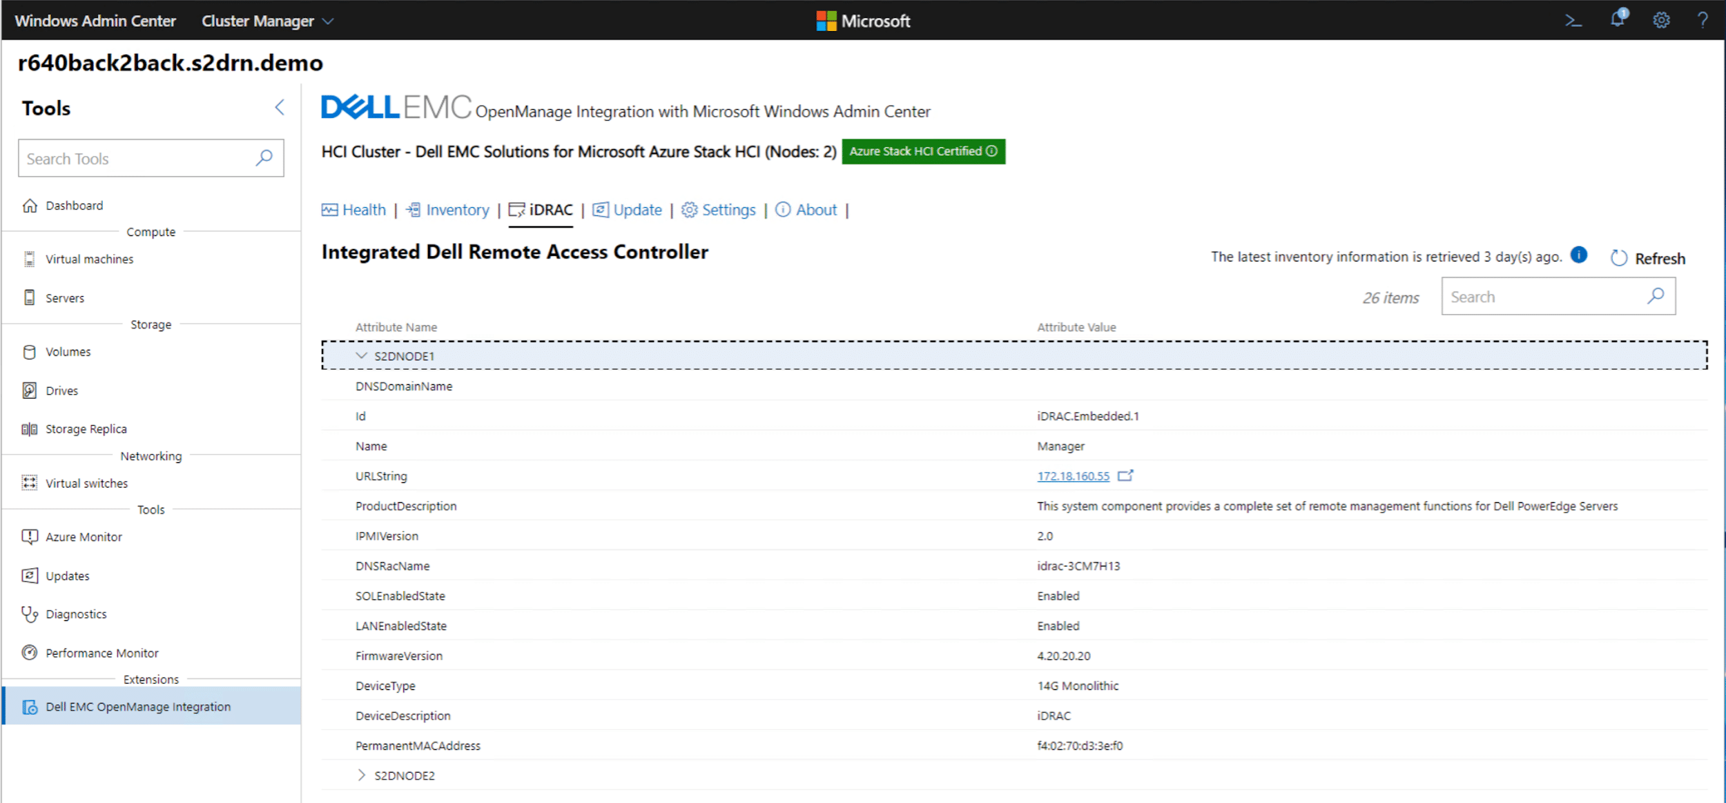Click the Attribute Value column header
The width and height of the screenshot is (1726, 803).
1076,327
